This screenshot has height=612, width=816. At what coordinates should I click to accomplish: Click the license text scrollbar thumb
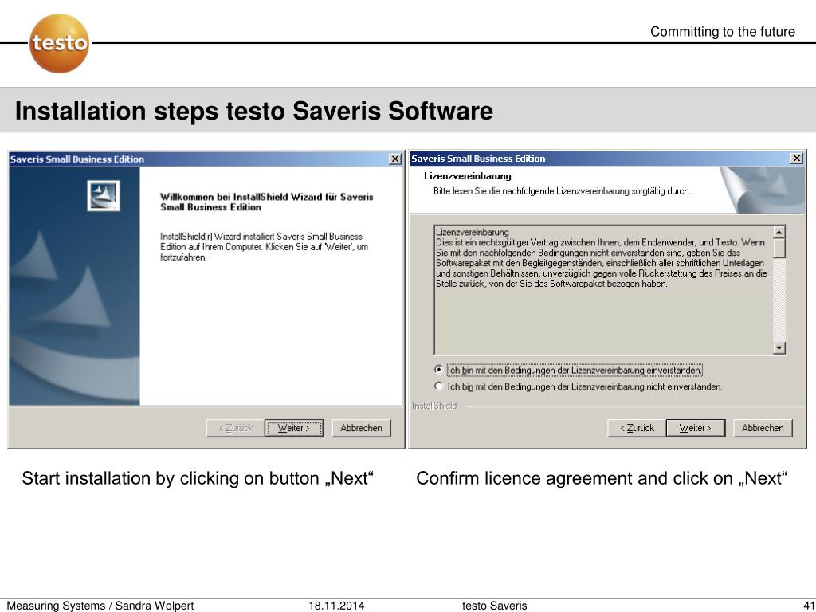[779, 249]
